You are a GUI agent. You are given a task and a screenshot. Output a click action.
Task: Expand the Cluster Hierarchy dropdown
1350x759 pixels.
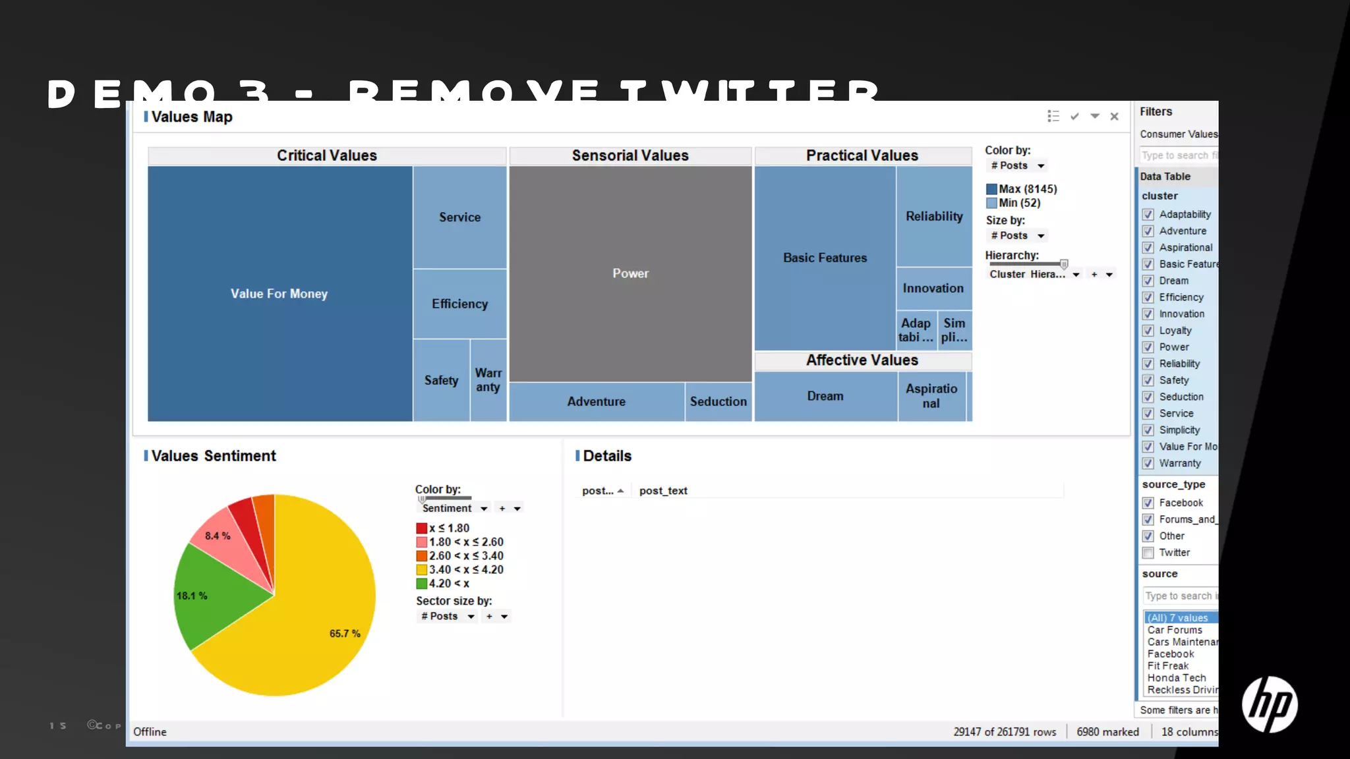coord(1076,275)
